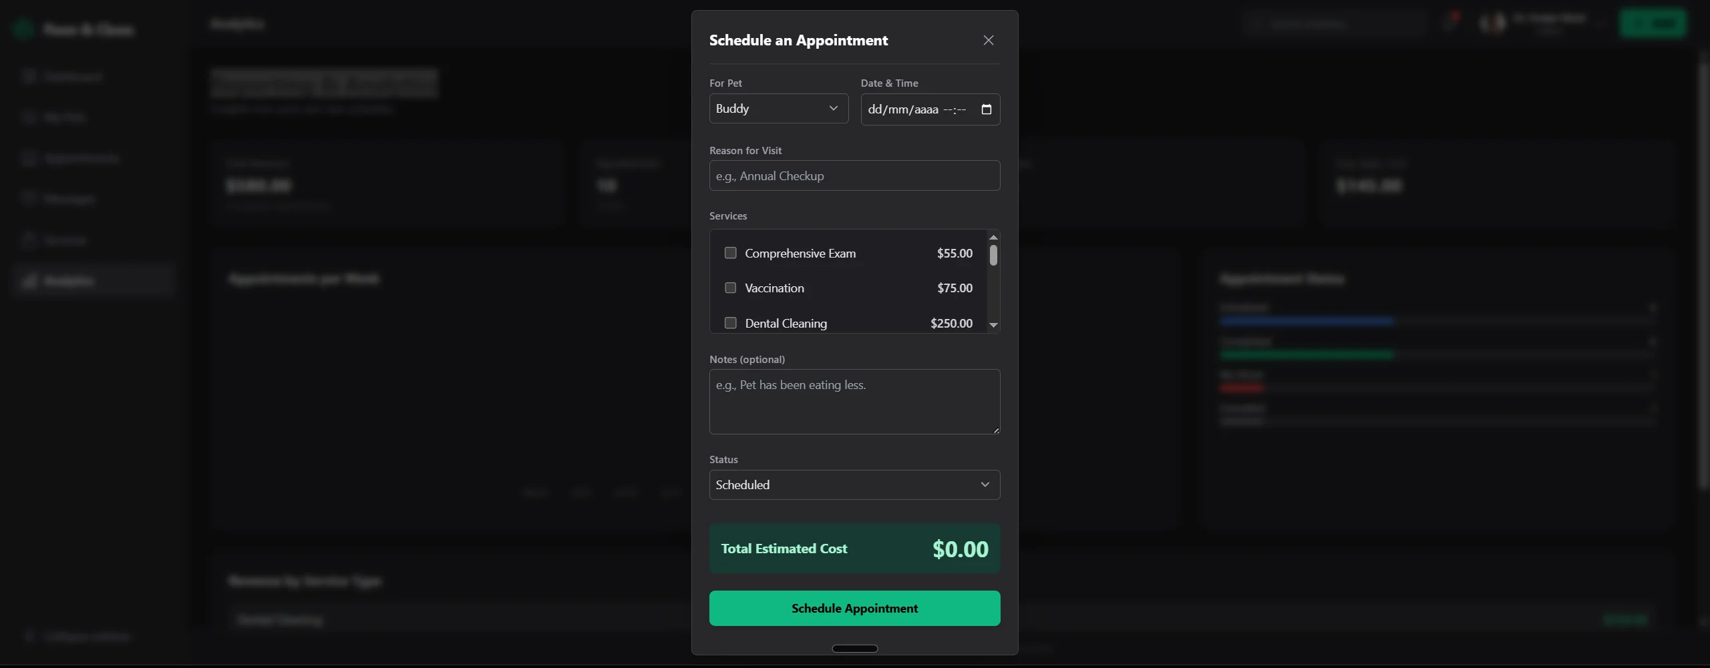Tick the Vaccination checkbox

[730, 288]
